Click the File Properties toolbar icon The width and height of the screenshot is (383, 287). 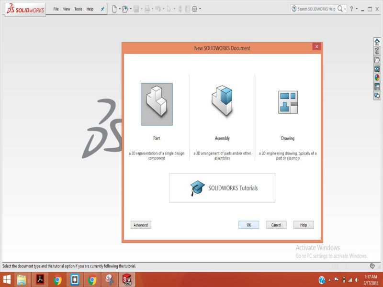(x=188, y=9)
